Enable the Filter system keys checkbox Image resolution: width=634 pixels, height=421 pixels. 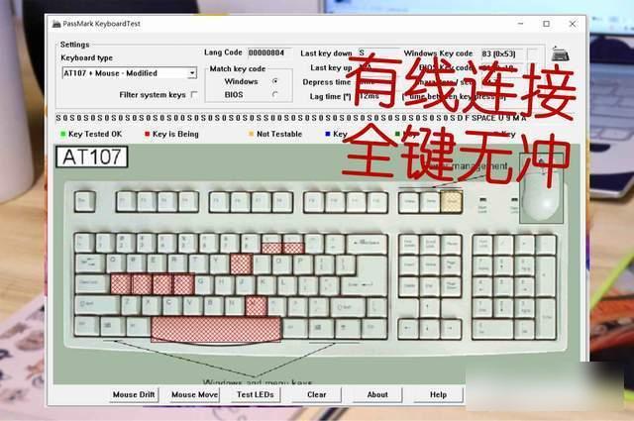(194, 95)
